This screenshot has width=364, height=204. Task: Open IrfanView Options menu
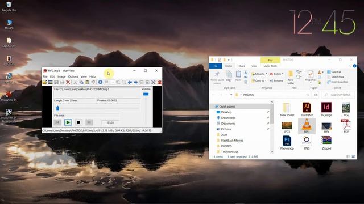tap(73, 76)
